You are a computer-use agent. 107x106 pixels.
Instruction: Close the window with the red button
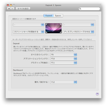pyautogui.click(x=8, y=5)
